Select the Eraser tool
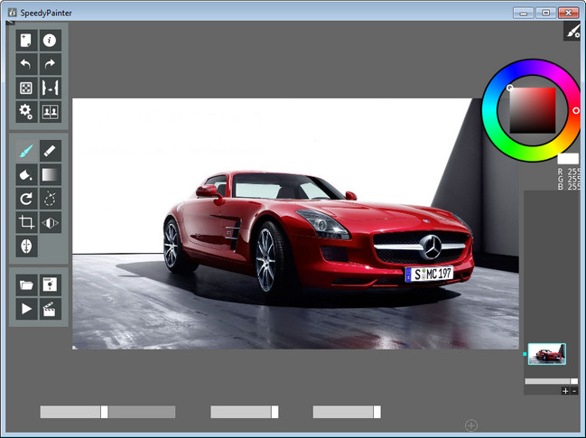The image size is (586, 438). pyautogui.click(x=51, y=151)
